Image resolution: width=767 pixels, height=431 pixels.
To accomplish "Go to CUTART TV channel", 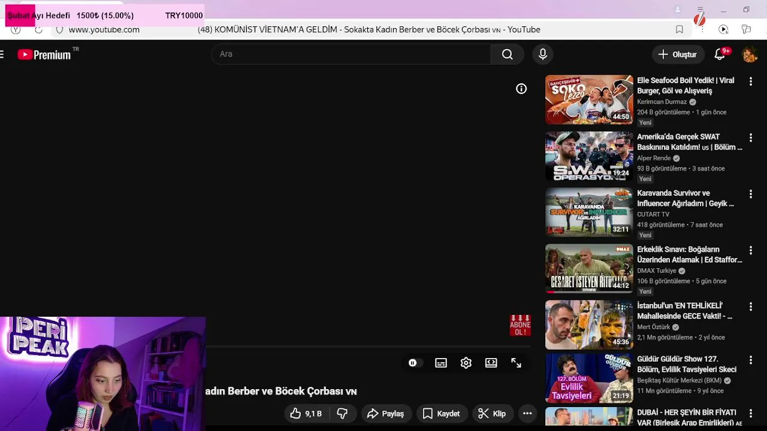I will click(653, 214).
